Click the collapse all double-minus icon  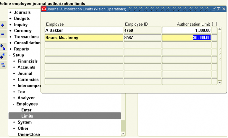(x=3, y=65)
